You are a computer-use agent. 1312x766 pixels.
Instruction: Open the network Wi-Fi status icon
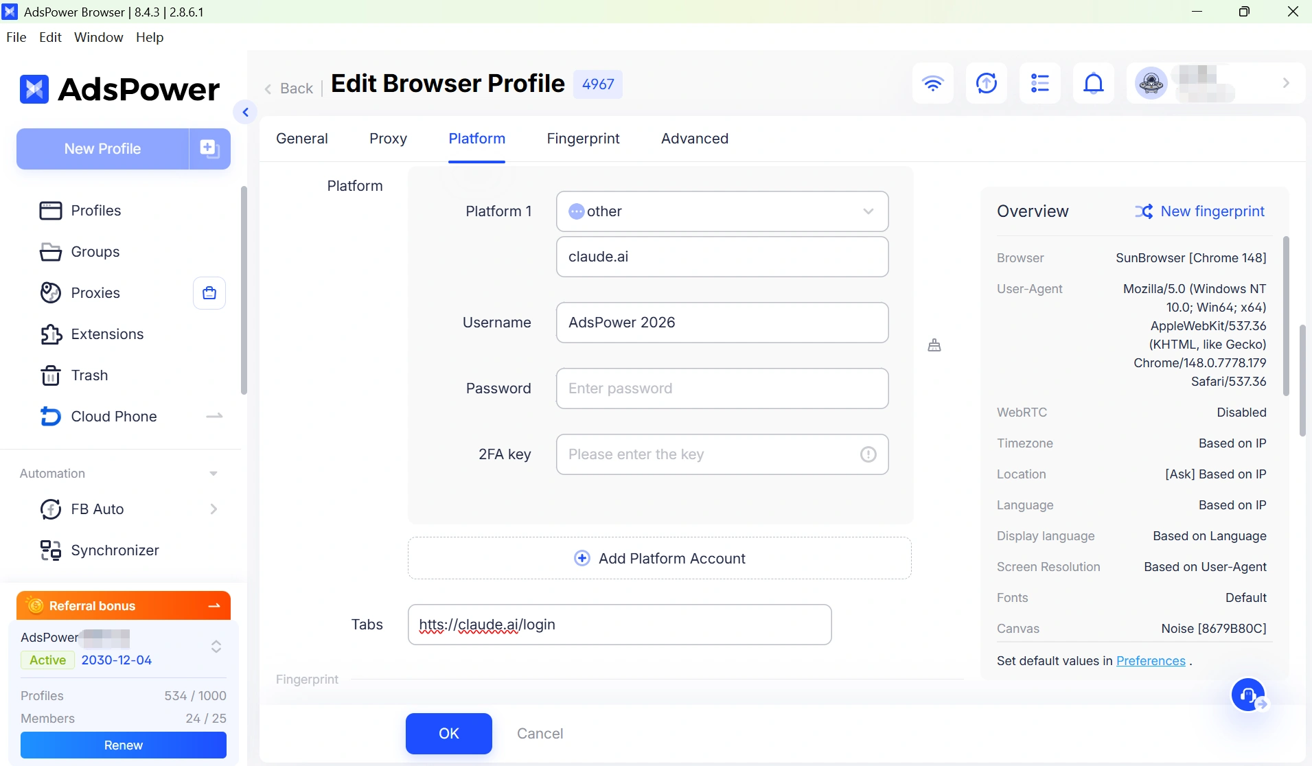932,83
